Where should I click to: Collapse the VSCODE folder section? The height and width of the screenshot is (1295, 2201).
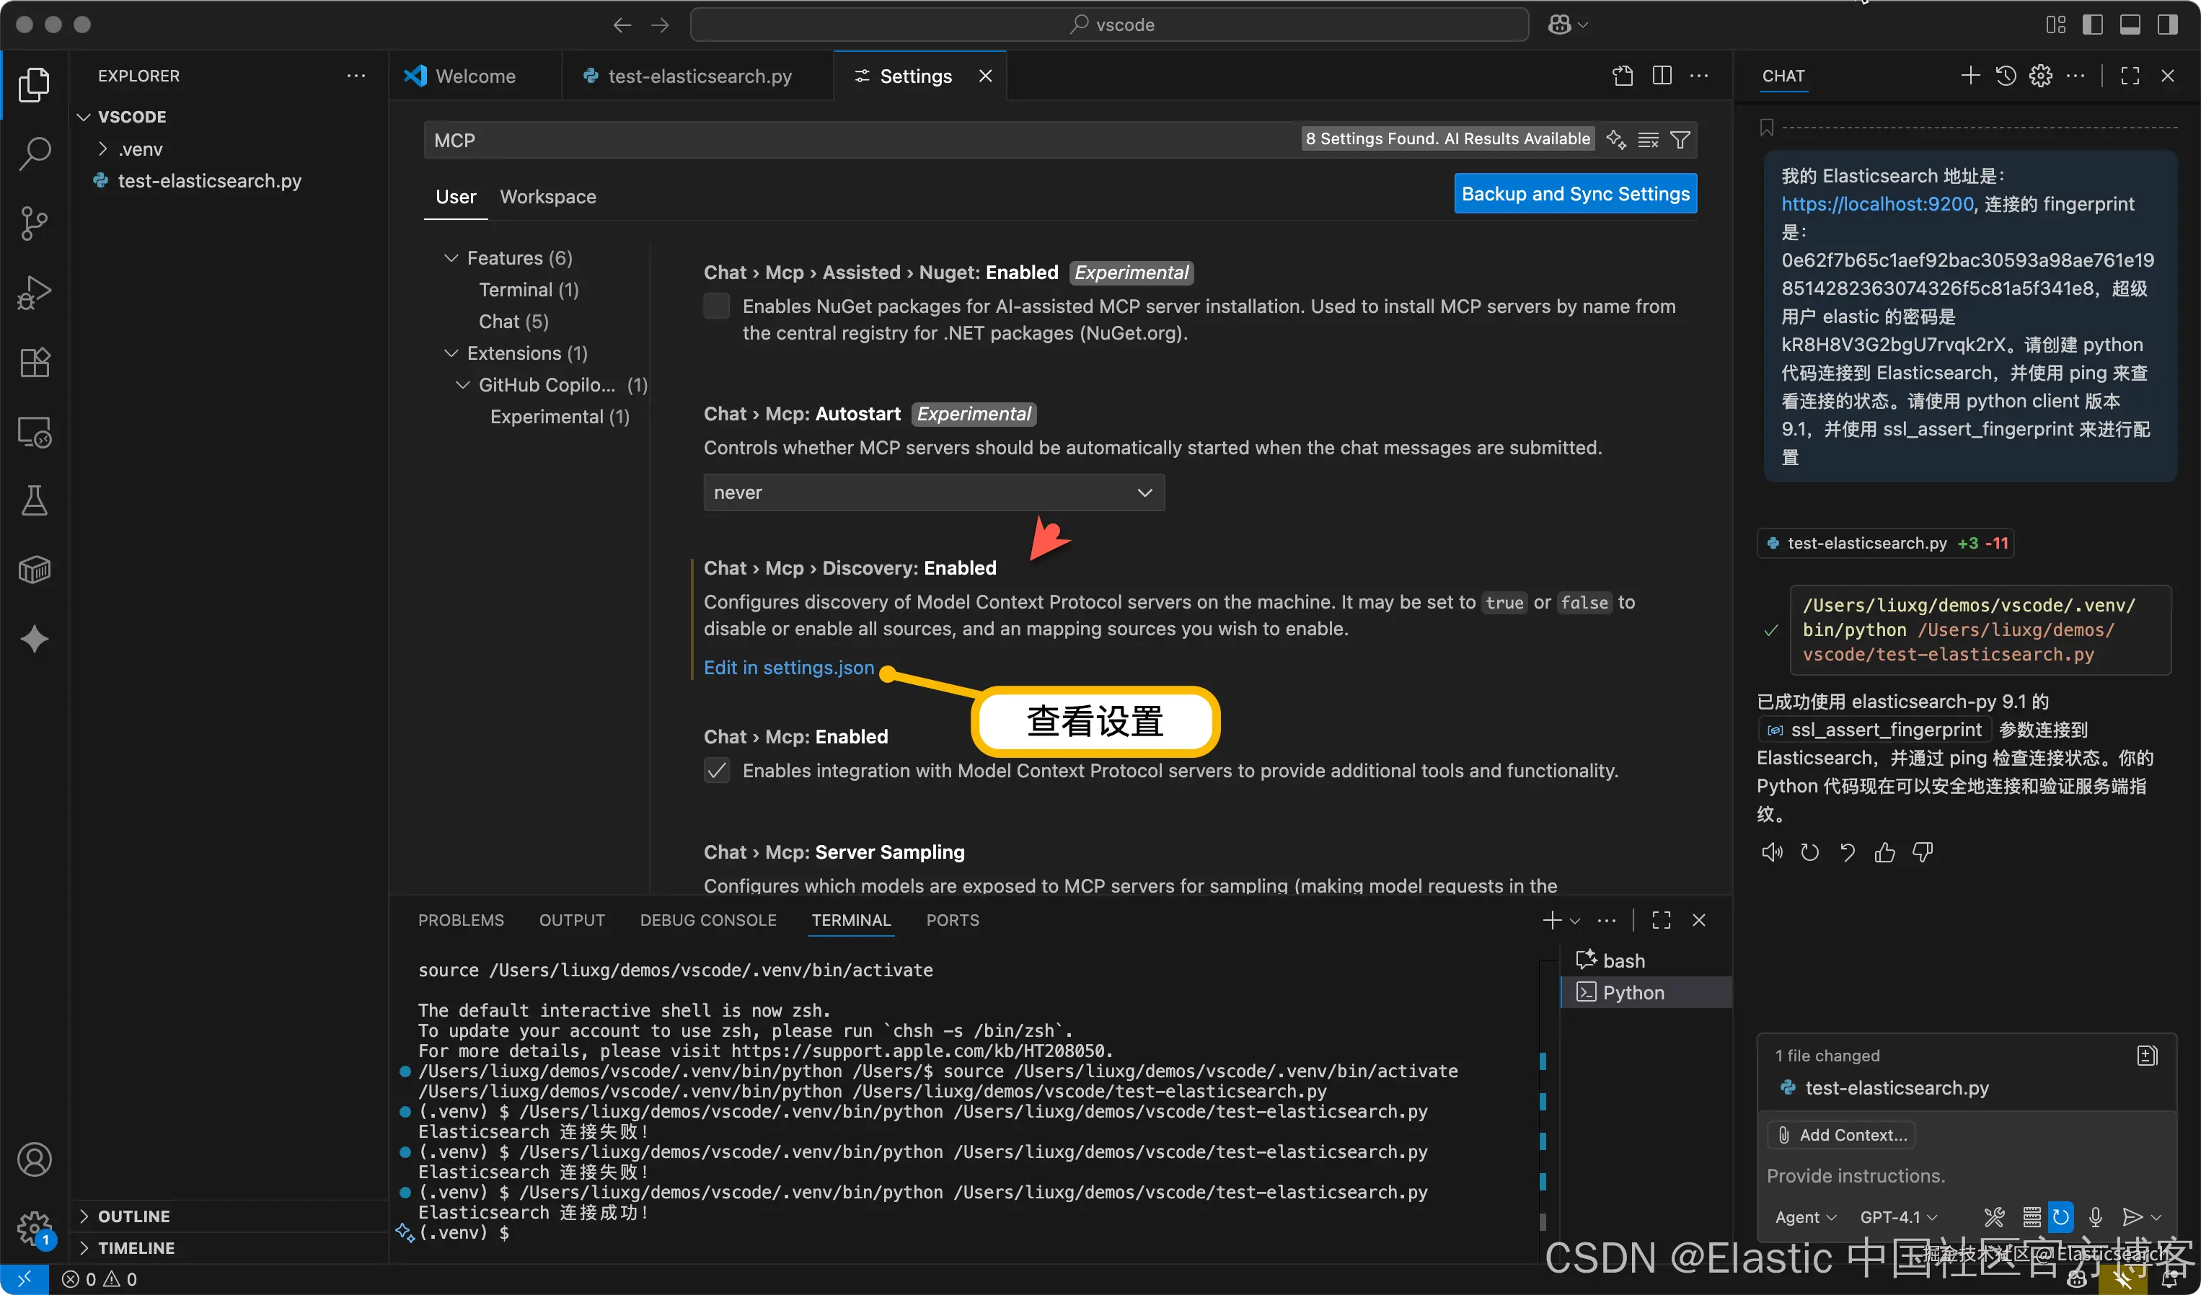click(84, 117)
